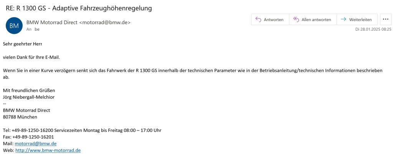Click the paragraph about Fahrwerk in Kurve
This screenshot has height=154, width=393.
tap(192, 71)
